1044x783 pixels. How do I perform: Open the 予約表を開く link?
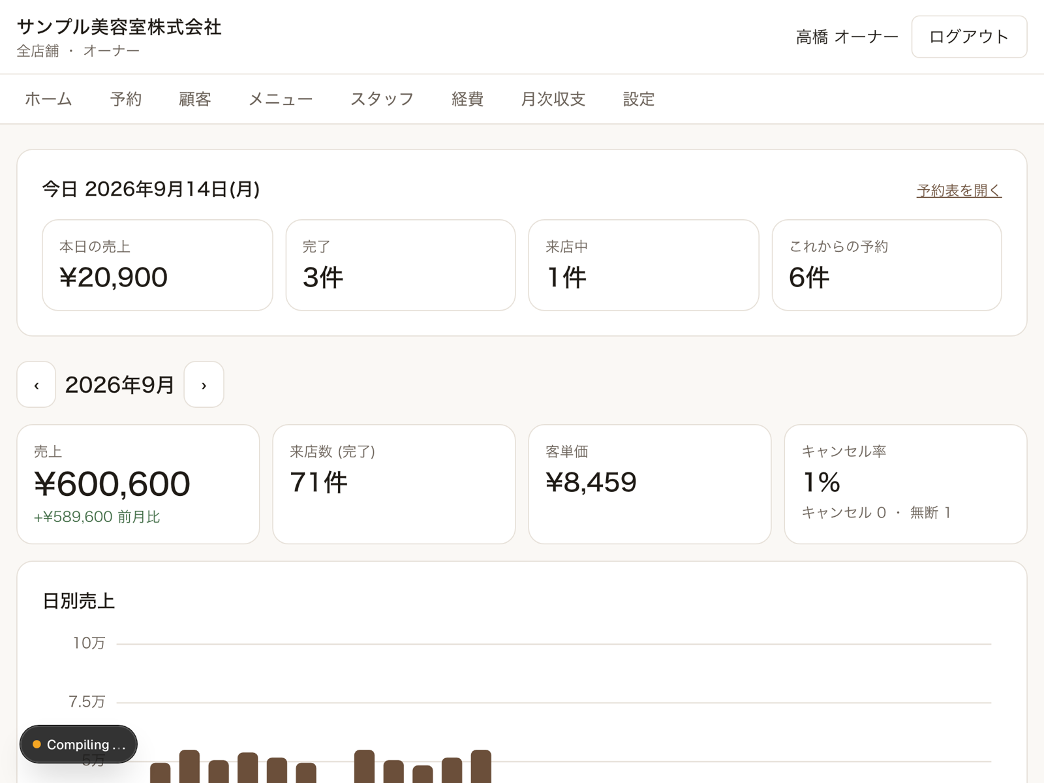coord(959,191)
